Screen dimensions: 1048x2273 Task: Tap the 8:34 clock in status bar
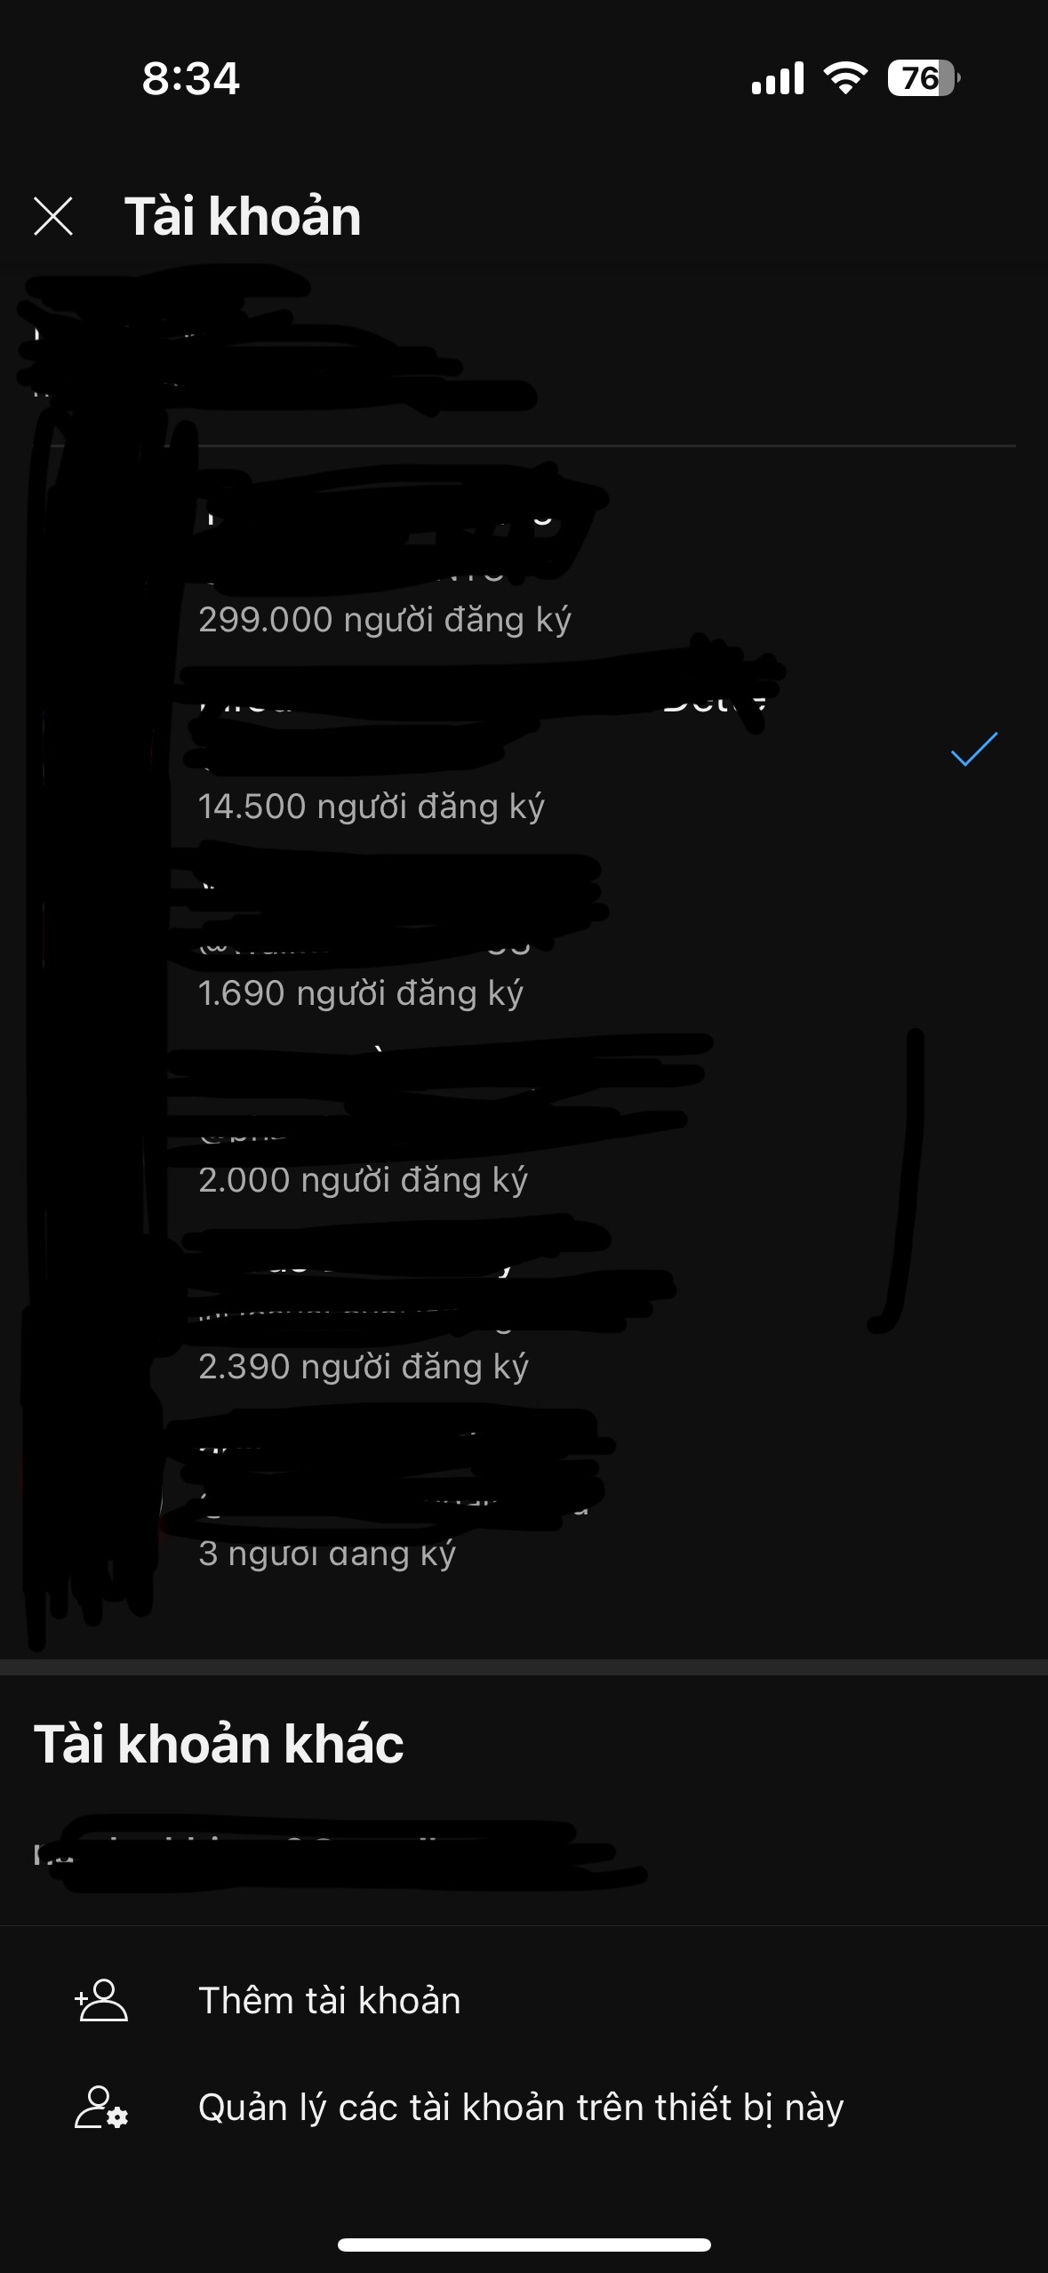[191, 78]
